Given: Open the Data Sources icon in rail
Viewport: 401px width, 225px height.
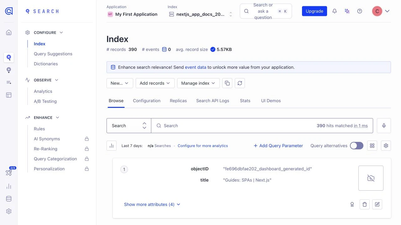Looking at the screenshot, I should click(9, 82).
